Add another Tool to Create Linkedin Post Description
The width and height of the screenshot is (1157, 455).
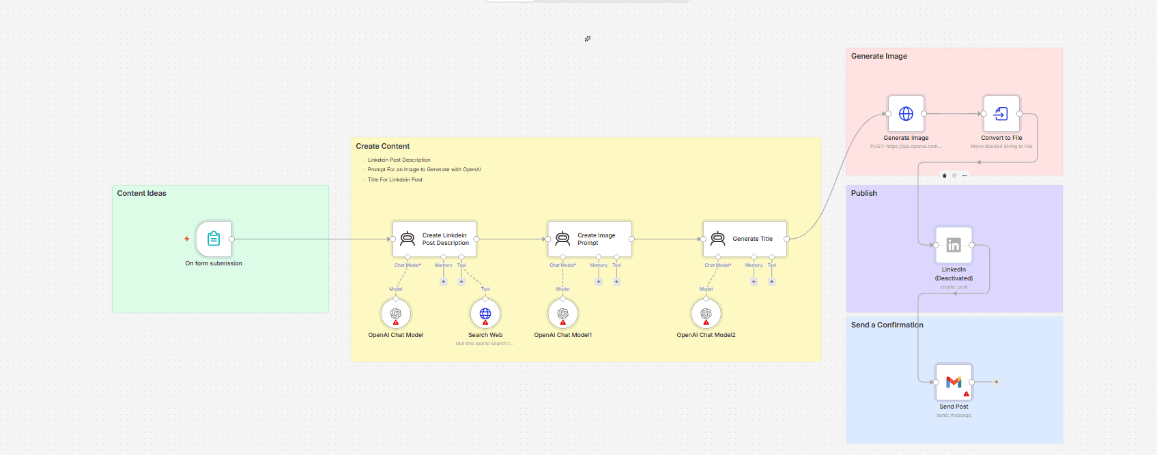click(x=461, y=281)
